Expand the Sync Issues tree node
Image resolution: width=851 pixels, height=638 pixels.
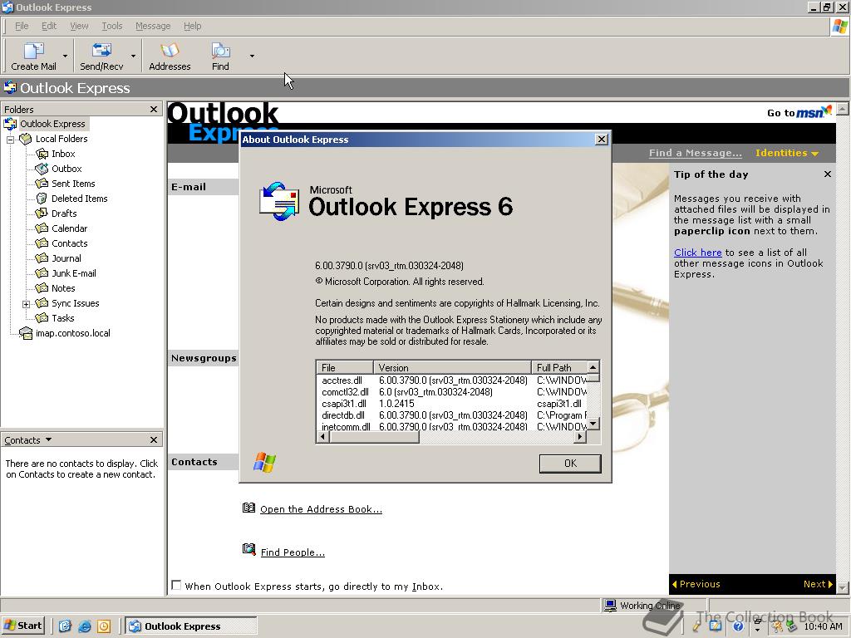(26, 304)
